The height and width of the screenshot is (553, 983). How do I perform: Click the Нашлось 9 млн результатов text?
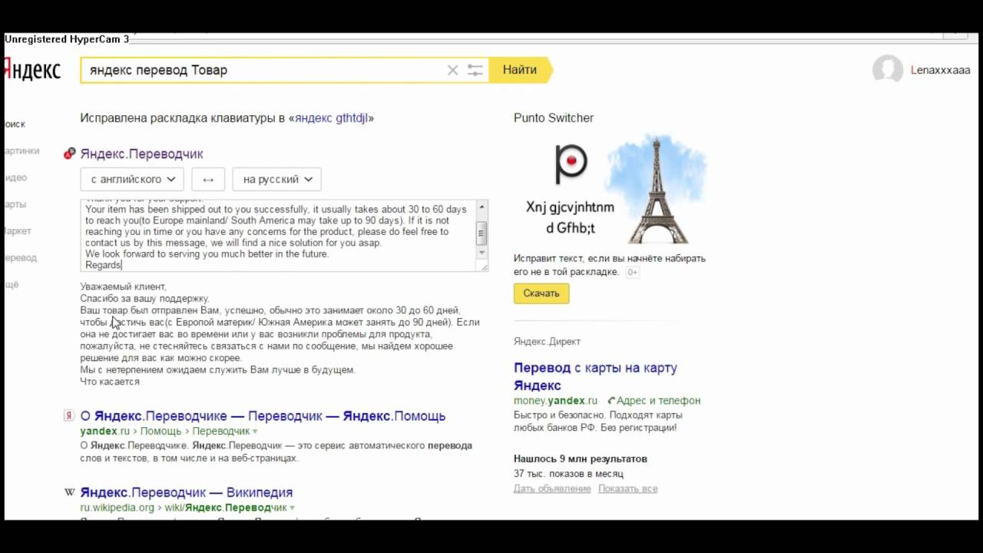pyautogui.click(x=581, y=459)
